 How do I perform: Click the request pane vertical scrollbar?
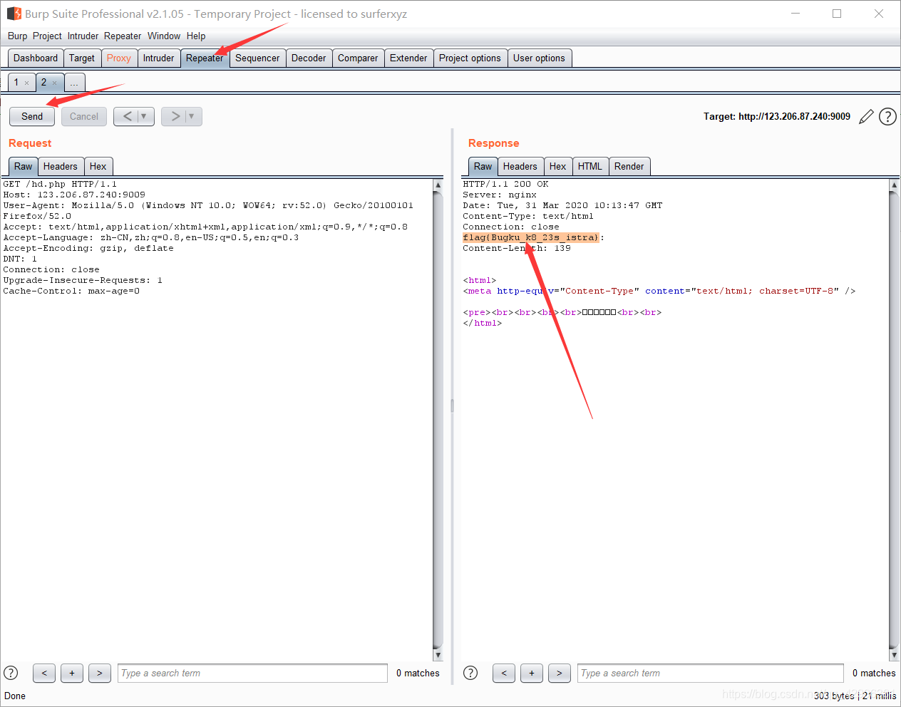[438, 420]
